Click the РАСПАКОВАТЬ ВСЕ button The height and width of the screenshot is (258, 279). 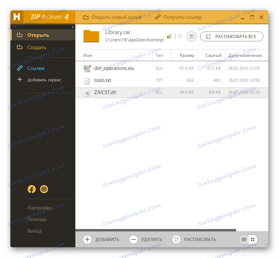tap(232, 36)
